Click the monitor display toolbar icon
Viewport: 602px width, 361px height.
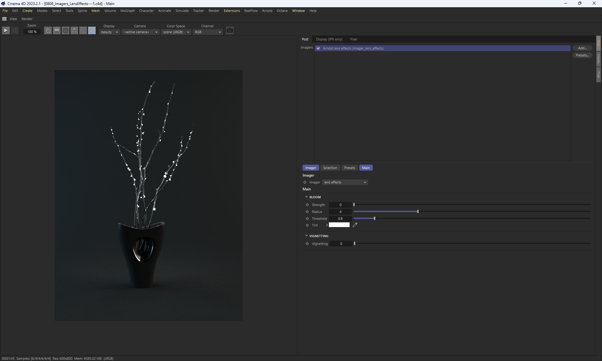[57, 30]
